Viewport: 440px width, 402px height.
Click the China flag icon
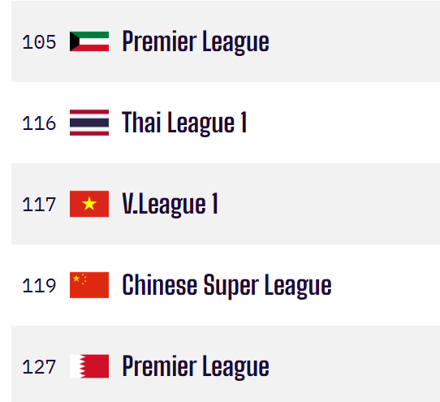[89, 285]
